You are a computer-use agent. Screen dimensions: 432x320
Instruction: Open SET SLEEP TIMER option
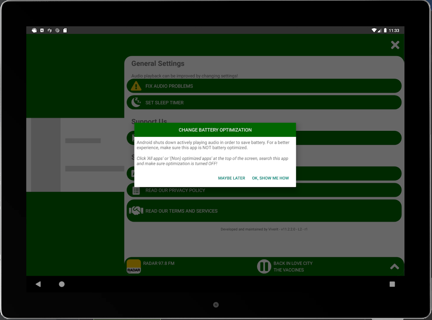pos(264,102)
